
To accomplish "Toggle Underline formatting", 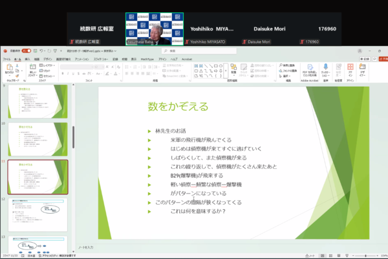I will point(73,74).
